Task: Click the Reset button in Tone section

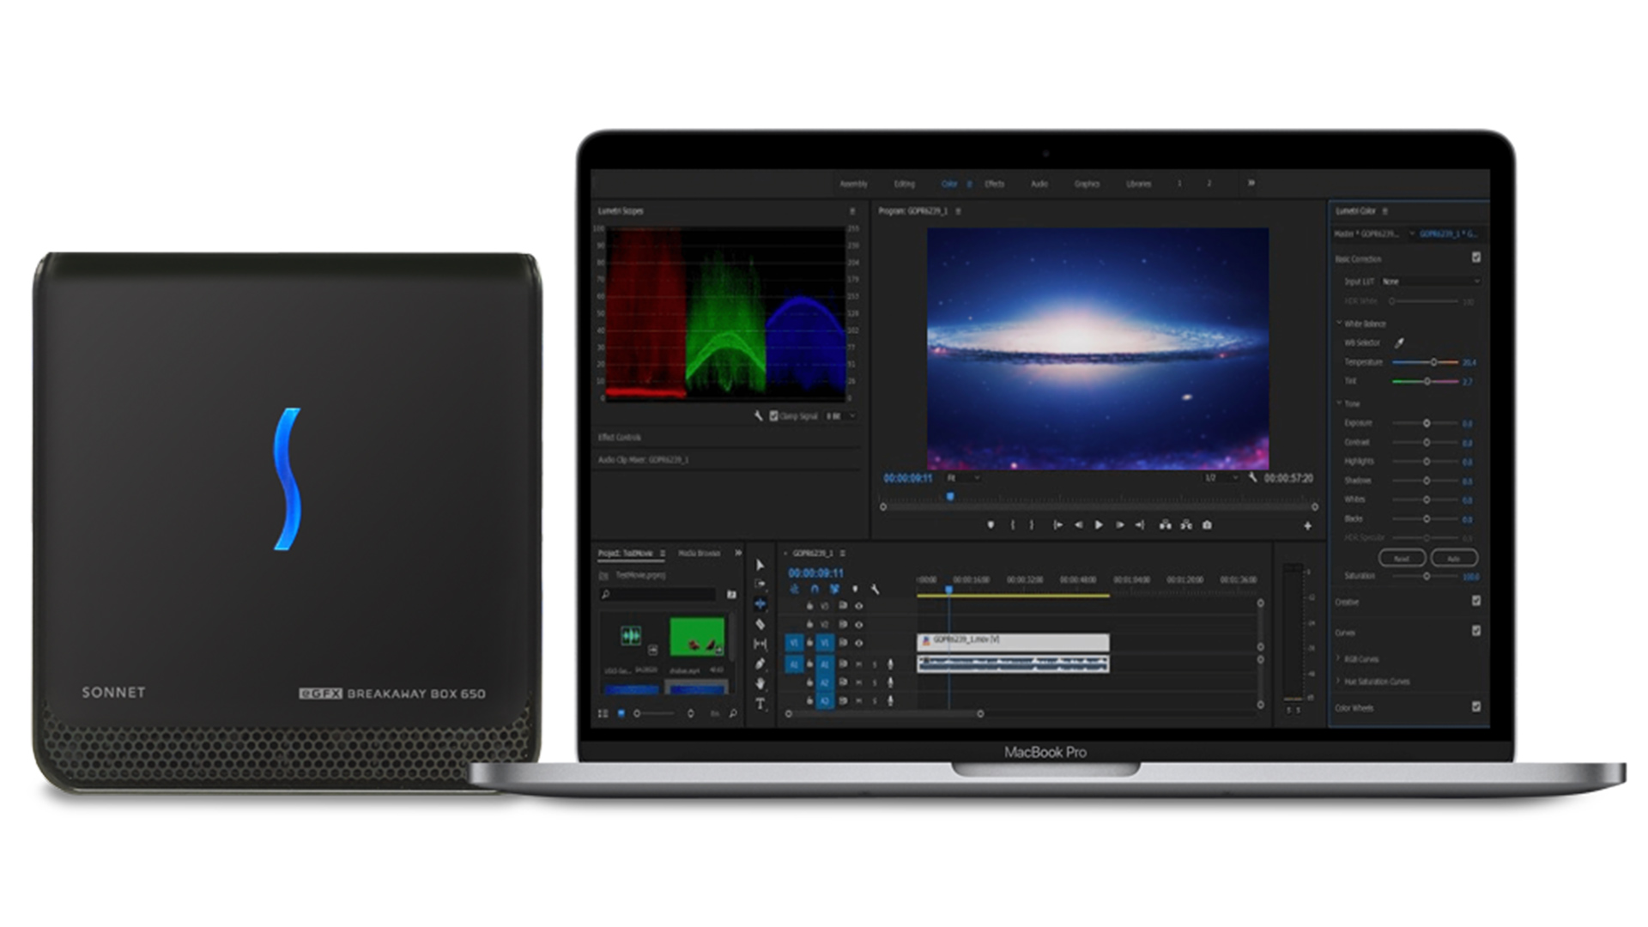Action: (x=1402, y=558)
